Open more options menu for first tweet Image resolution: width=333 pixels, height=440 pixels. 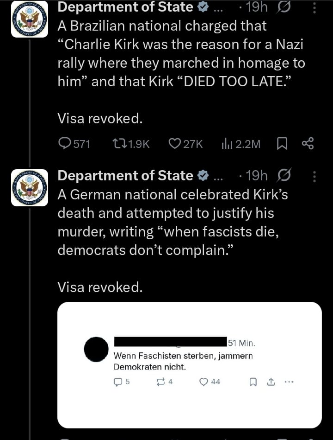tap(314, 7)
